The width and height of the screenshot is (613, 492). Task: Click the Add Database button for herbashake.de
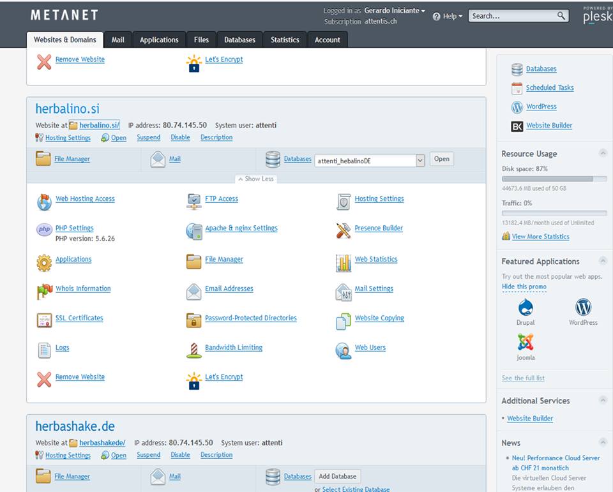tap(338, 476)
